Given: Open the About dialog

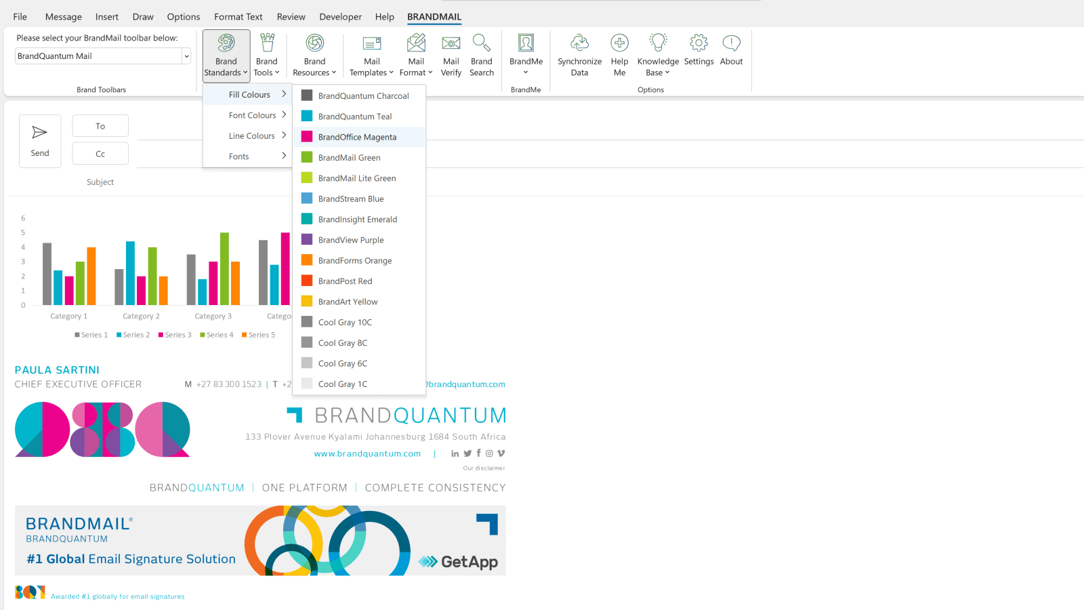Looking at the screenshot, I should 731,50.
